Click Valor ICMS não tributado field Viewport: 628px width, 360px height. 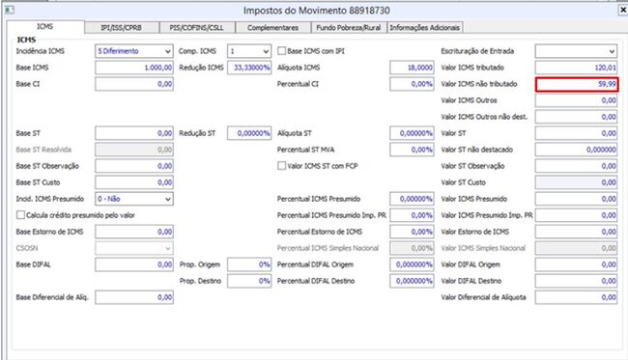point(577,84)
